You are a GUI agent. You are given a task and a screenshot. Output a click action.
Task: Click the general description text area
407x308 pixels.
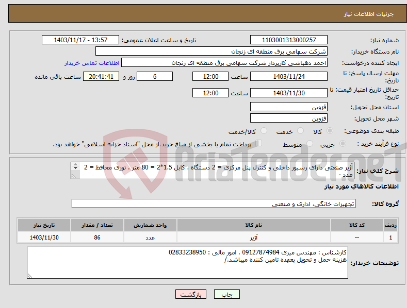(213, 170)
